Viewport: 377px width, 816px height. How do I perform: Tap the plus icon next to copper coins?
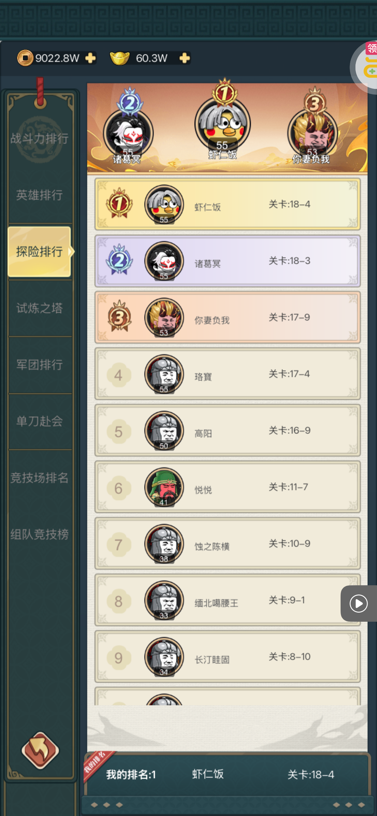[x=90, y=58]
